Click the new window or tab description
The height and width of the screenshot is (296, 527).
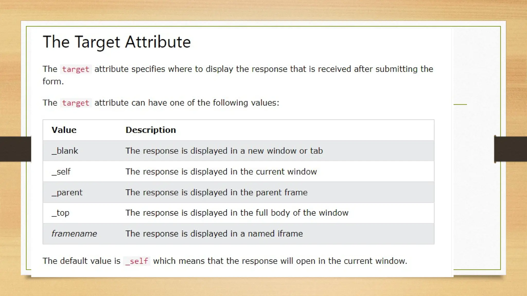pyautogui.click(x=224, y=151)
